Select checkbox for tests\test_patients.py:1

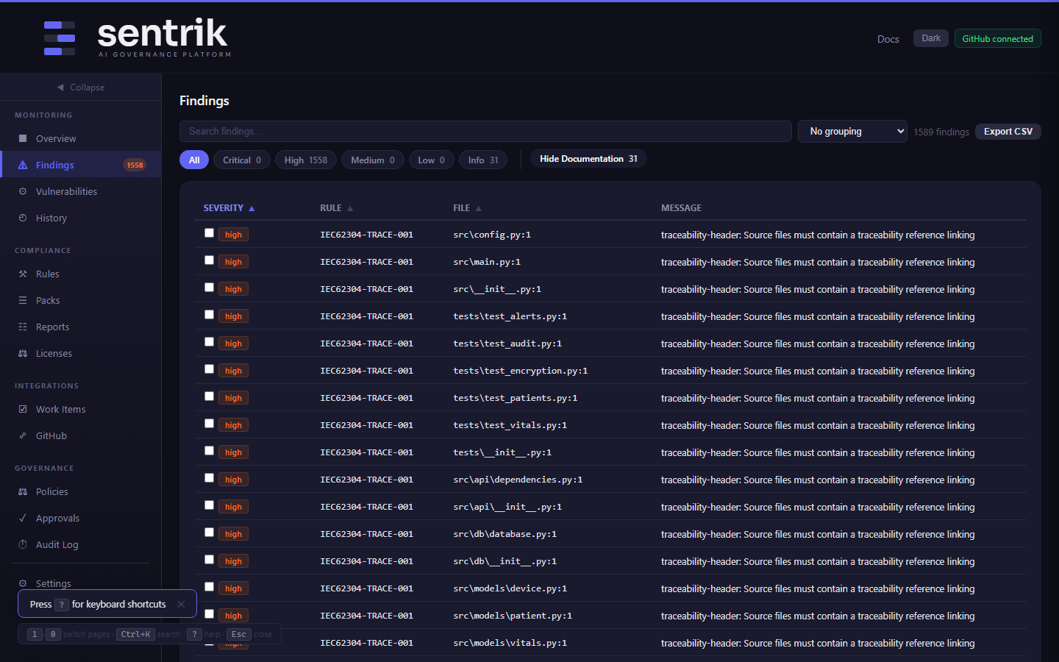(x=209, y=396)
